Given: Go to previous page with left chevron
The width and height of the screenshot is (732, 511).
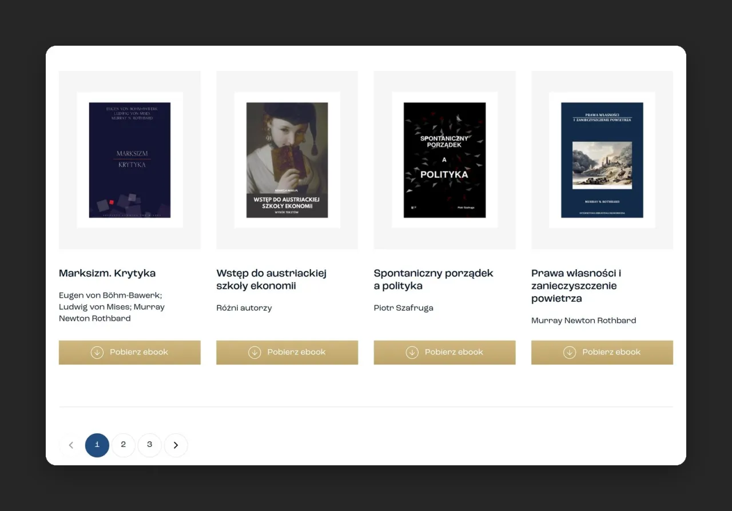Looking at the screenshot, I should tap(71, 445).
